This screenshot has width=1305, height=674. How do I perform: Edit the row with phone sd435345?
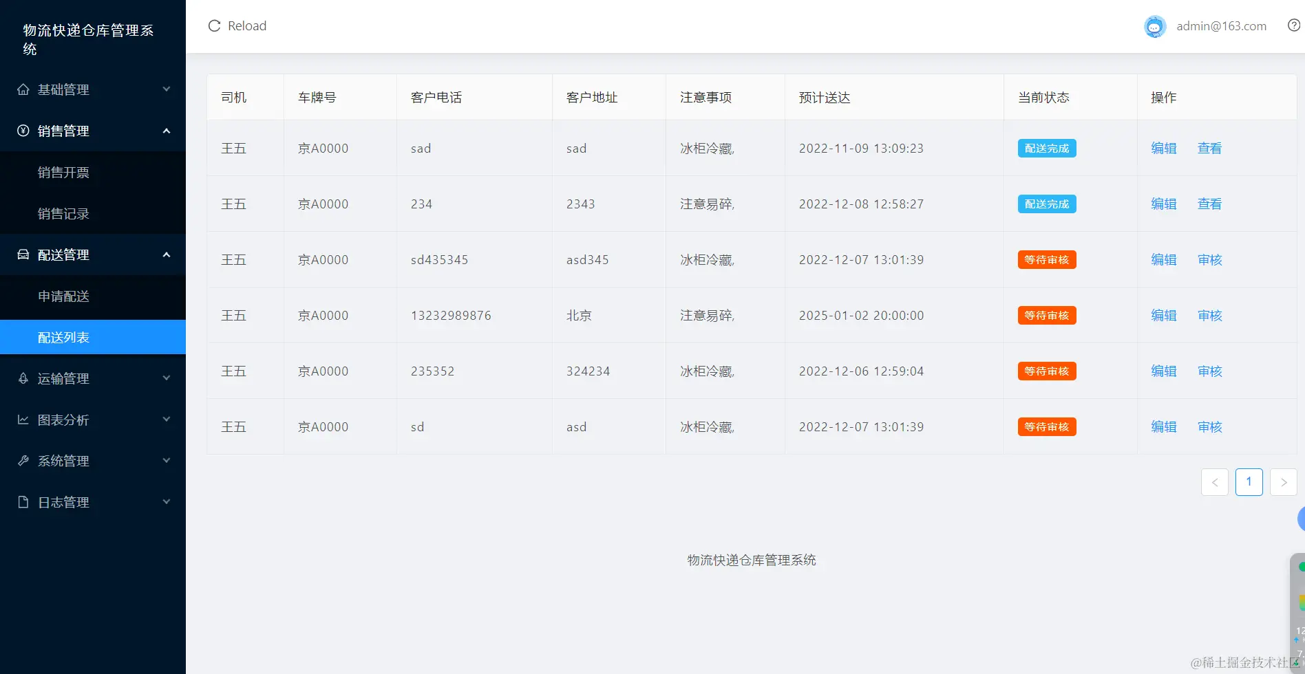click(1164, 259)
